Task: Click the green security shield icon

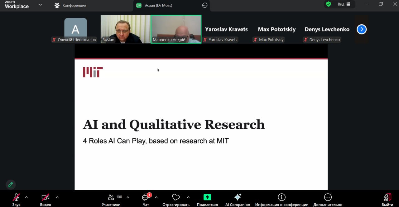Action: 328,4
